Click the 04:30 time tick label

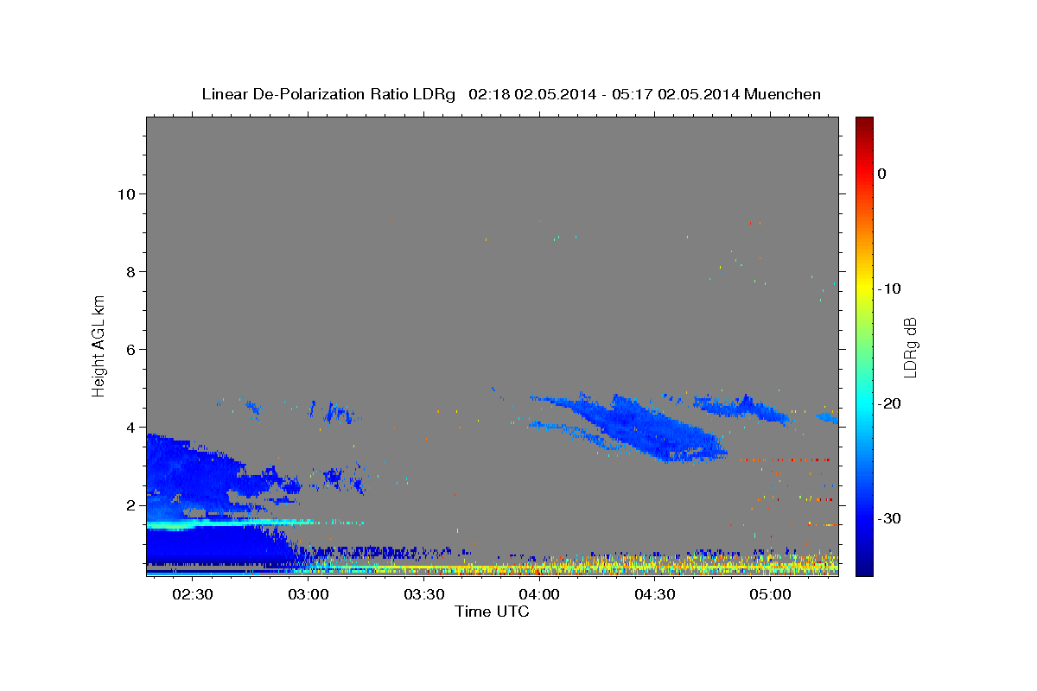(654, 595)
